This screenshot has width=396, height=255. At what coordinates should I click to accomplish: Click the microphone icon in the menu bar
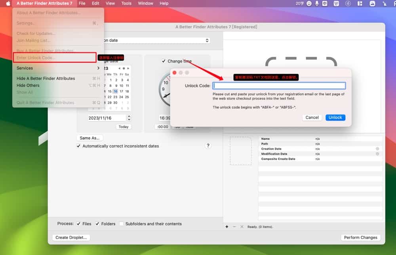click(317, 3)
